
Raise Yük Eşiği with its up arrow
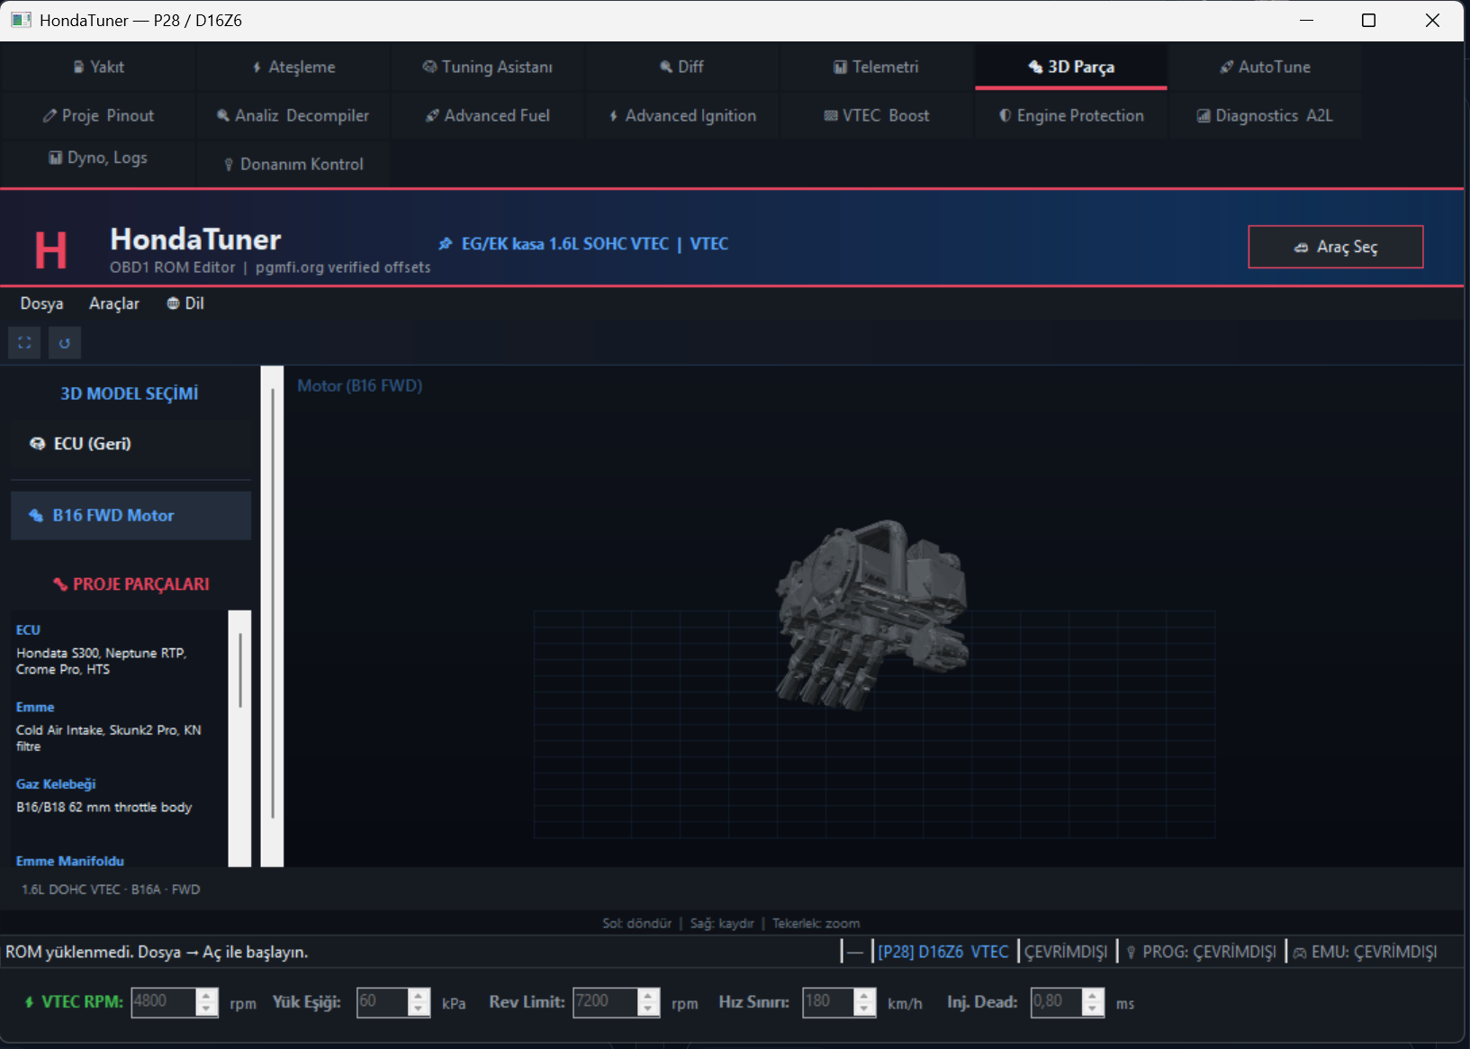point(419,996)
